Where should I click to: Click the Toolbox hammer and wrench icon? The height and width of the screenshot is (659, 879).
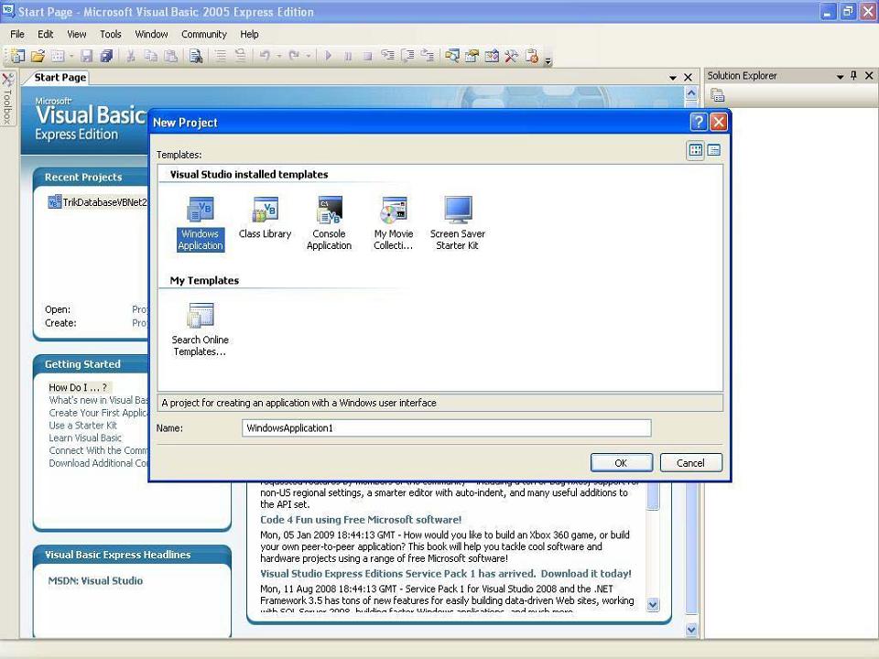[x=511, y=56]
